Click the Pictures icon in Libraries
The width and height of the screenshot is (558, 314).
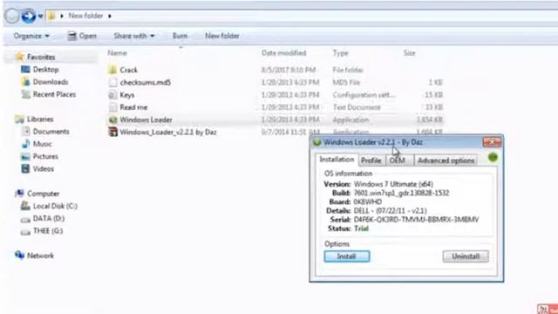point(25,156)
